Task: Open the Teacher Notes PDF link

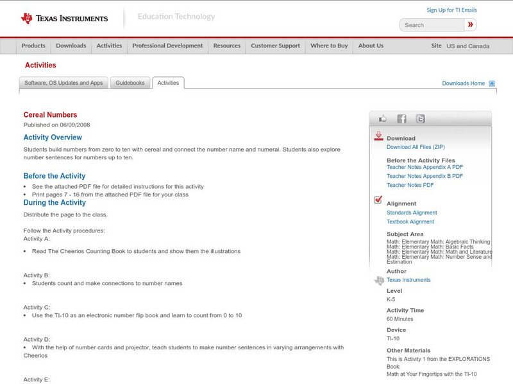Action: [410, 185]
